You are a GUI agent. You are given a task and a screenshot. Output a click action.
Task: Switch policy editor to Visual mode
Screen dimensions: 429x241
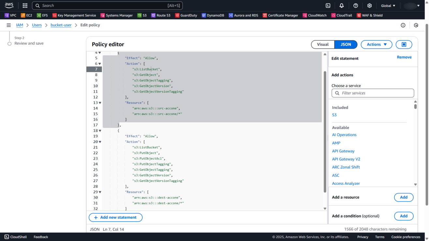323,44
